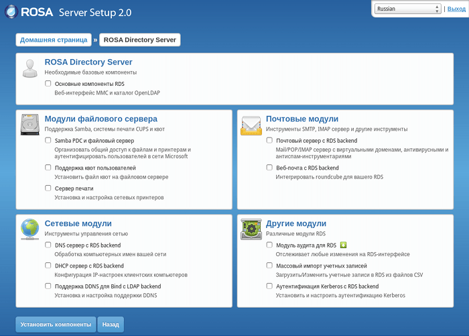Viewport: 469px width, 336px height.
Task: Enable DNS сервер с RDS backend
Action: pos(48,245)
